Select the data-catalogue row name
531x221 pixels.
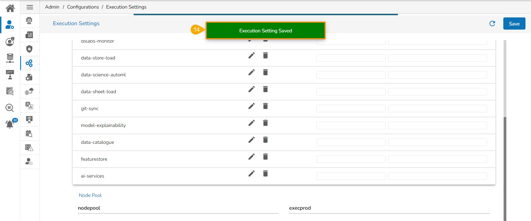click(x=98, y=142)
